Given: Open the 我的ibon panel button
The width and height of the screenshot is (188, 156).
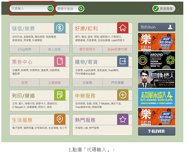Looking at the screenshot, I should pos(157,27).
